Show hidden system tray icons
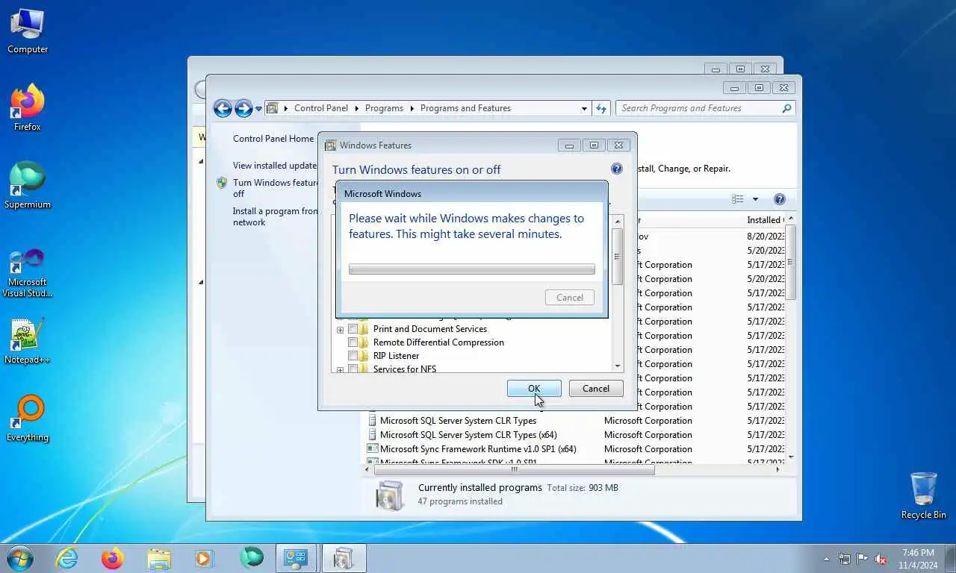The image size is (956, 573). coord(826,559)
